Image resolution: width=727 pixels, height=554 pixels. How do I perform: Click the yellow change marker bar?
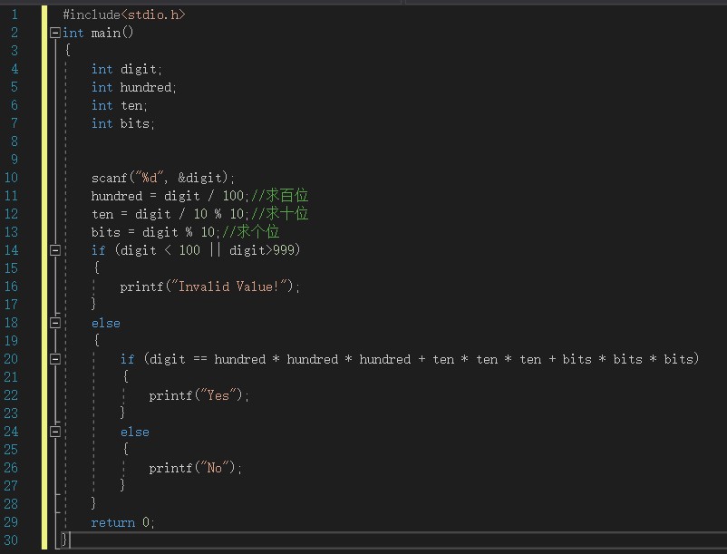(x=44, y=277)
